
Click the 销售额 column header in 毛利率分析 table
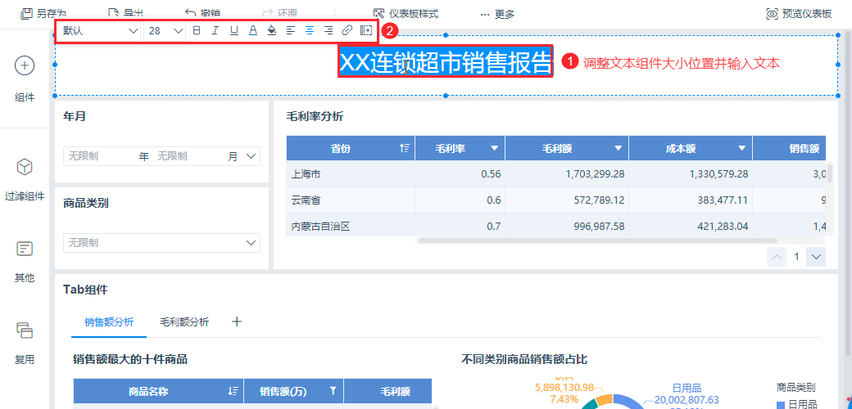[804, 148]
